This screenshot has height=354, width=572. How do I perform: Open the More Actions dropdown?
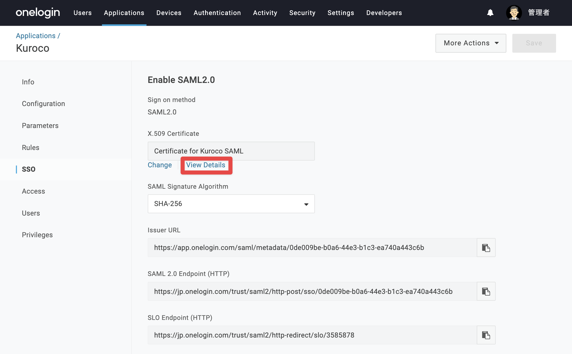[471, 43]
